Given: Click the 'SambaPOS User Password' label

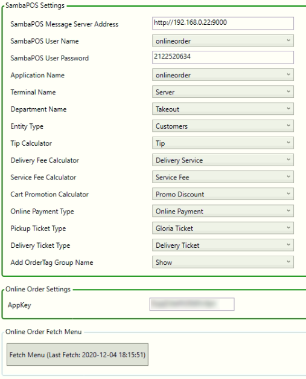Looking at the screenshot, I should pos(49,58).
